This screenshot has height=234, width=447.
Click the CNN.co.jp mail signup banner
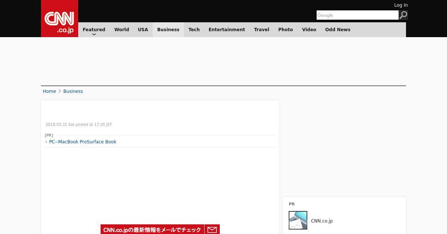160,230
